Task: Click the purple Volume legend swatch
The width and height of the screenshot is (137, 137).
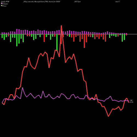Action: click(x=2, y=3)
